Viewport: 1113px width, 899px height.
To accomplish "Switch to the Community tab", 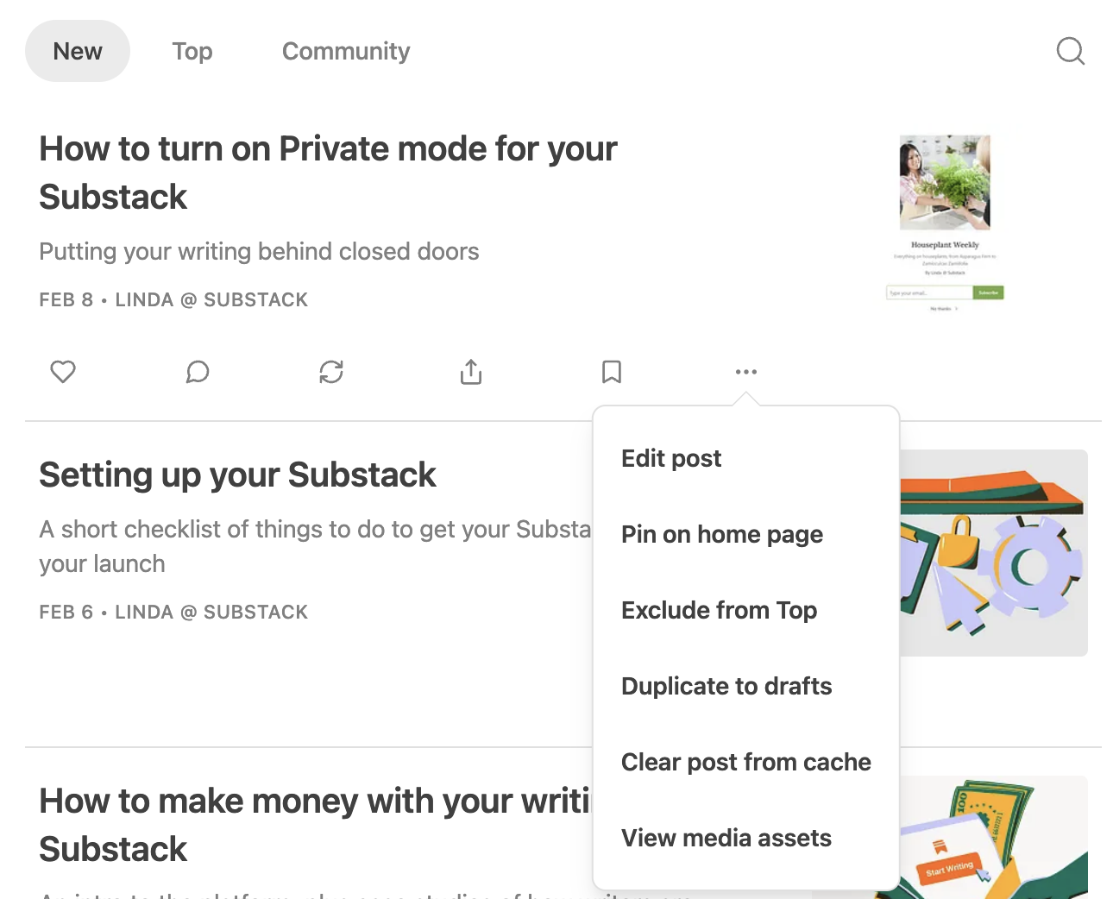I will pyautogui.click(x=346, y=51).
